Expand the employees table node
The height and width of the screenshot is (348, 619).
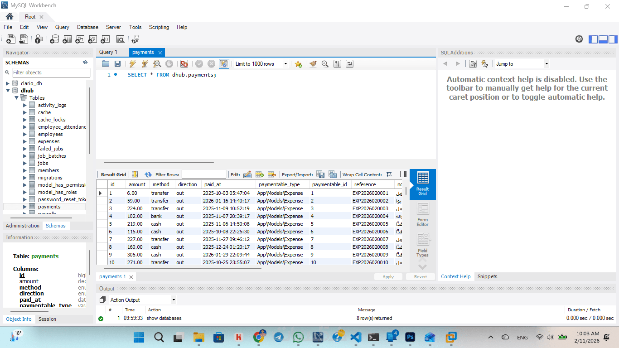(x=25, y=134)
